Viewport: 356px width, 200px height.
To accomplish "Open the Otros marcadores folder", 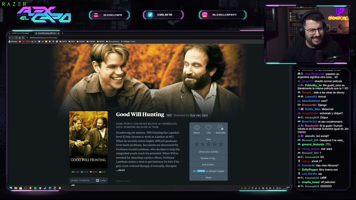I will (x=113, y=41).
